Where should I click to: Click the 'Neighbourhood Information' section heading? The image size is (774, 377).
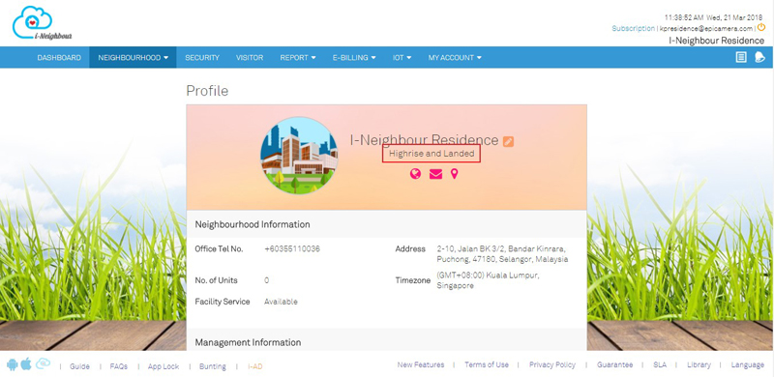pyautogui.click(x=253, y=224)
